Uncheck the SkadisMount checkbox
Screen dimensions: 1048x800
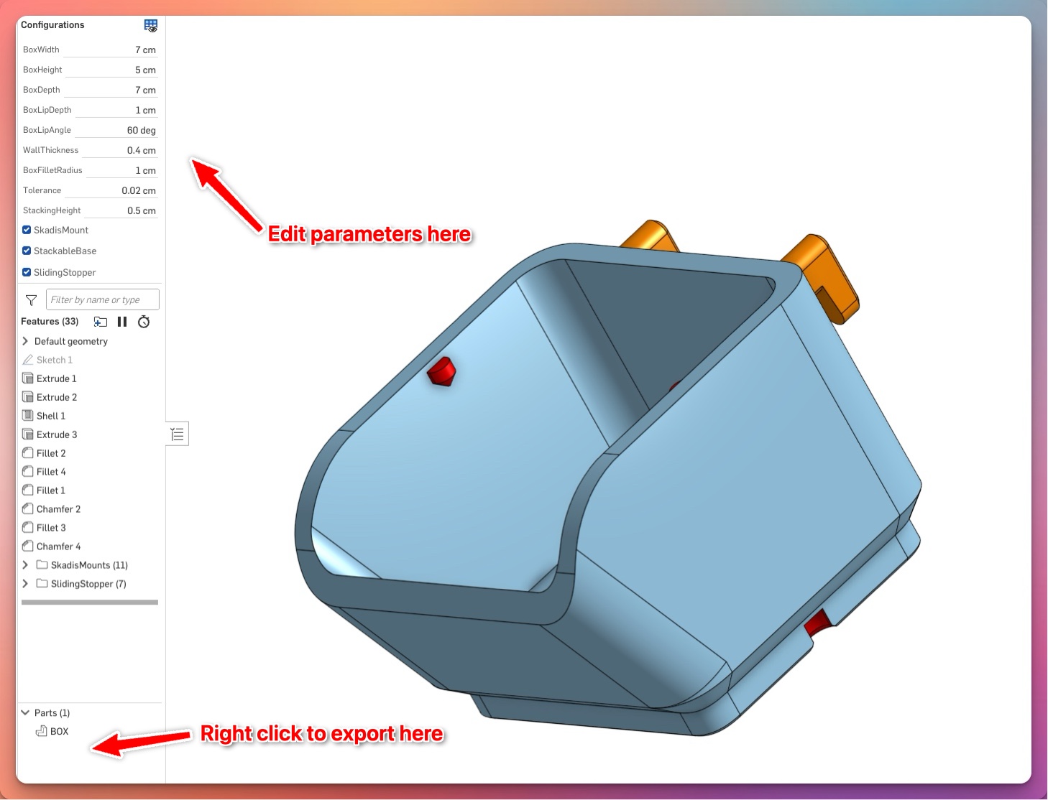(x=27, y=230)
